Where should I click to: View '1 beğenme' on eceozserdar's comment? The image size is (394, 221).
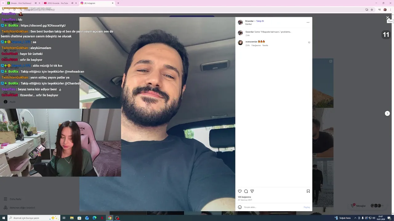(256, 45)
